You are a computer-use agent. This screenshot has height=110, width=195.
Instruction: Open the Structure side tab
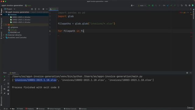[1, 89]
